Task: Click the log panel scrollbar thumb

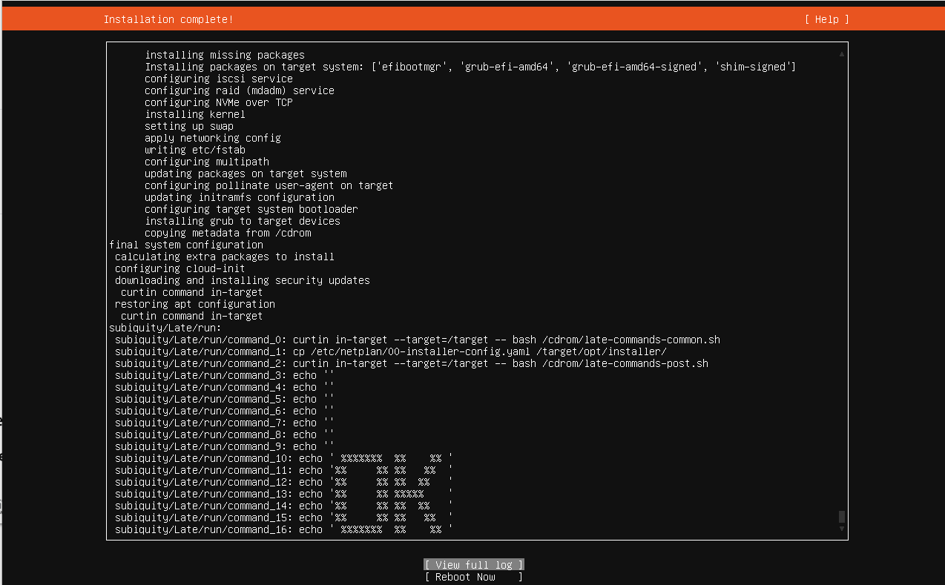Action: coord(841,517)
